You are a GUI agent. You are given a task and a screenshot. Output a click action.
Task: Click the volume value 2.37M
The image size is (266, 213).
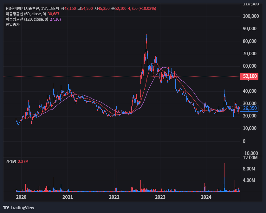[23, 161]
